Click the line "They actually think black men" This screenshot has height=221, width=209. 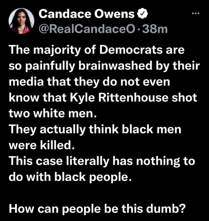pyautogui.click(x=95, y=130)
